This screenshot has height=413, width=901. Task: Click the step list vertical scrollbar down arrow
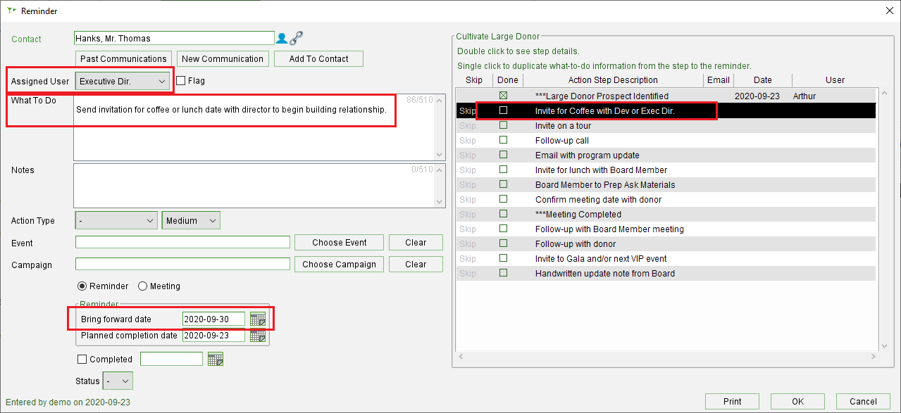[884, 345]
